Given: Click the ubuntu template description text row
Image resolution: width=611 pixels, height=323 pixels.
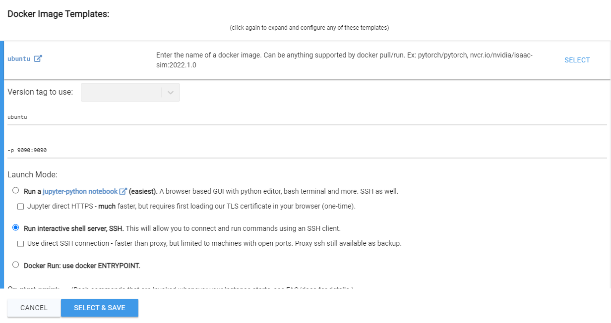Looking at the screenshot, I should tap(345, 60).
